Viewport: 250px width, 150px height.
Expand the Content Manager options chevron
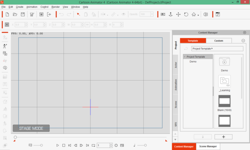243,40
